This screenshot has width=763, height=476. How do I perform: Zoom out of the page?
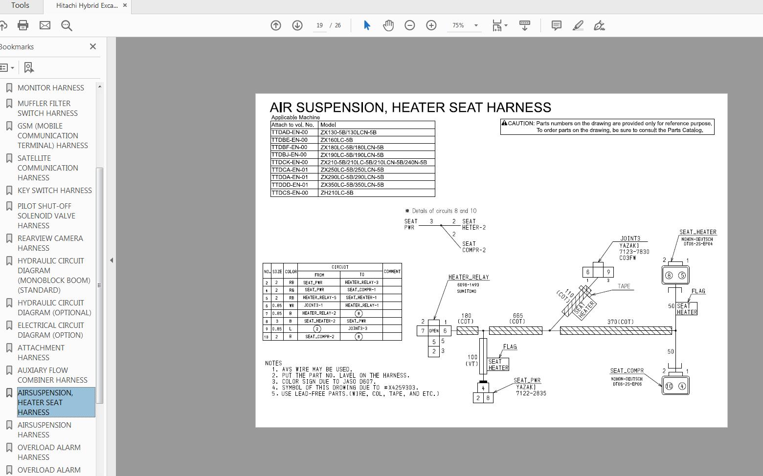tap(410, 25)
